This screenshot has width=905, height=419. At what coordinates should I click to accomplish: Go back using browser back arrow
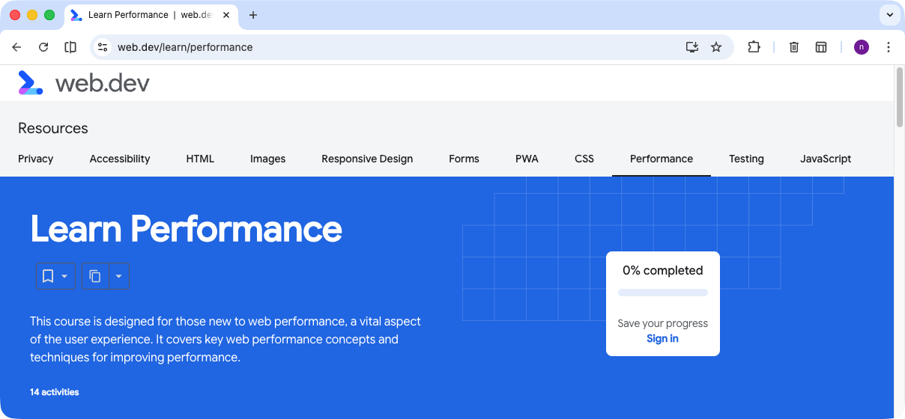16,47
